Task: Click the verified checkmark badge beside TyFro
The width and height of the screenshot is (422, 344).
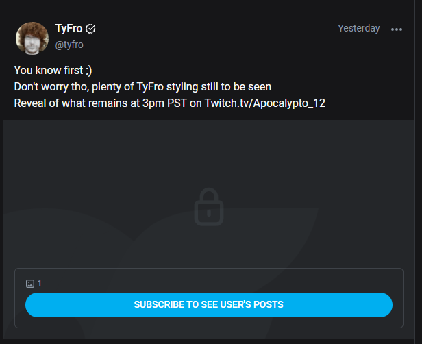Action: click(x=90, y=29)
